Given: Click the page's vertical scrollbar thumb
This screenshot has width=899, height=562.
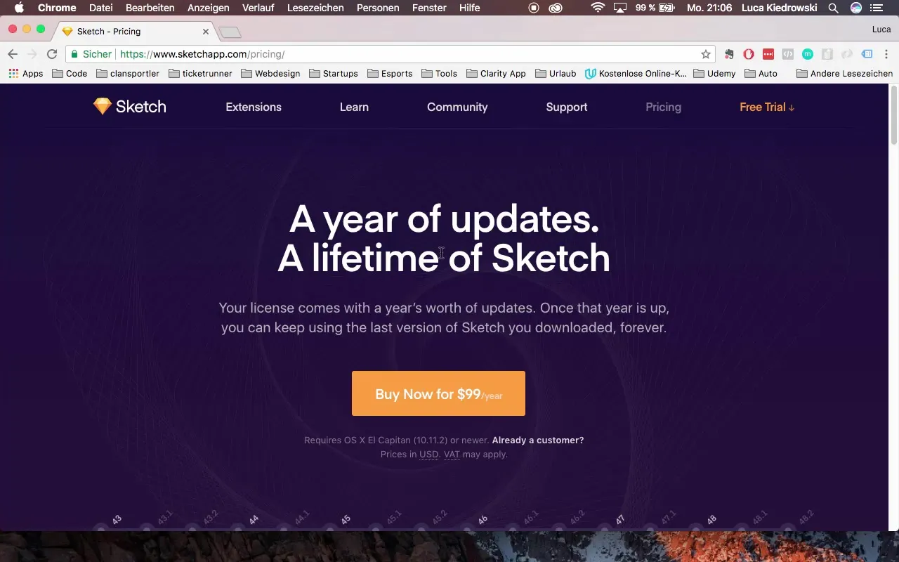Looking at the screenshot, I should tap(894, 116).
